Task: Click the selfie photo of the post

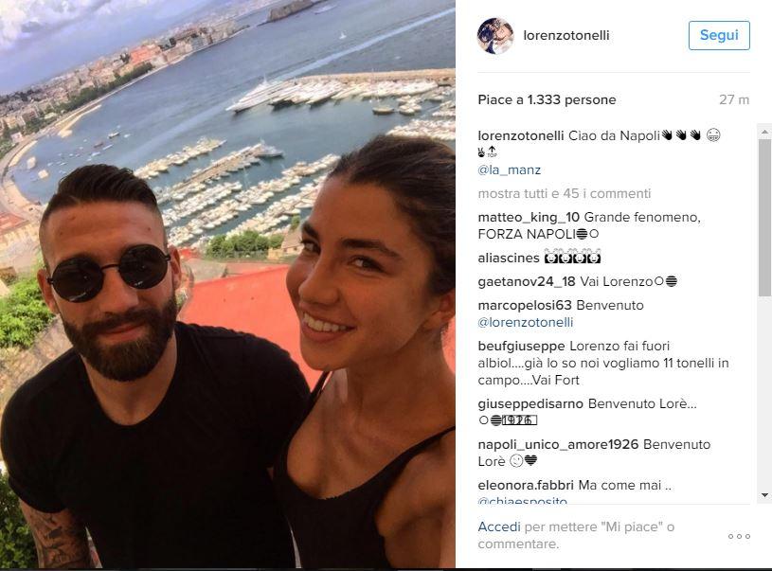Action: pyautogui.click(x=227, y=284)
